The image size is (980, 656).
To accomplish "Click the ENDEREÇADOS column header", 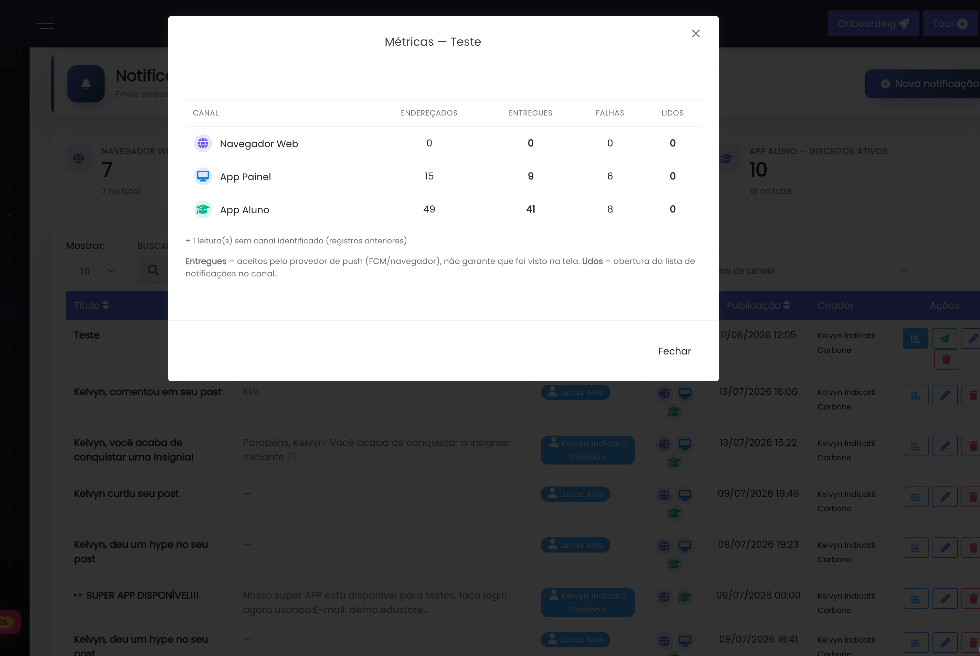I will point(429,113).
